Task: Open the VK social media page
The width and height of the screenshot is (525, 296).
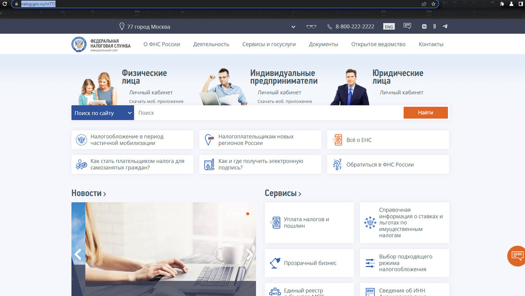Action: pos(423,26)
